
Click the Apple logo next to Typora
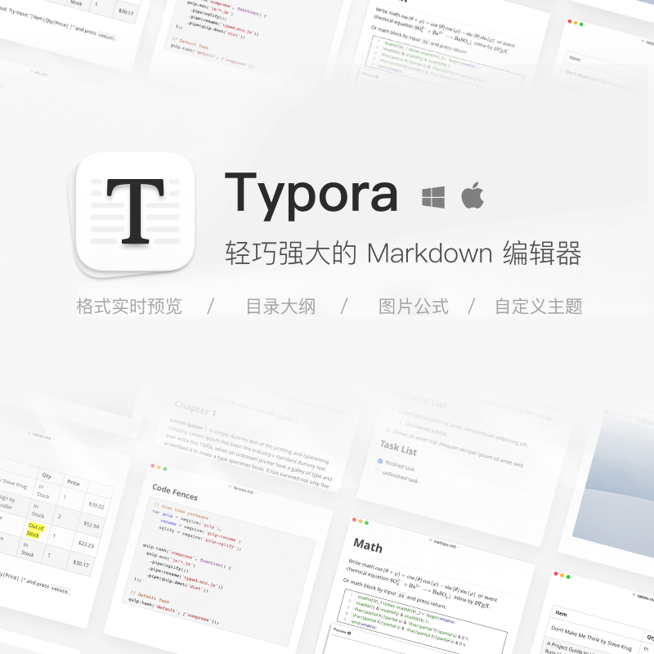point(473,197)
